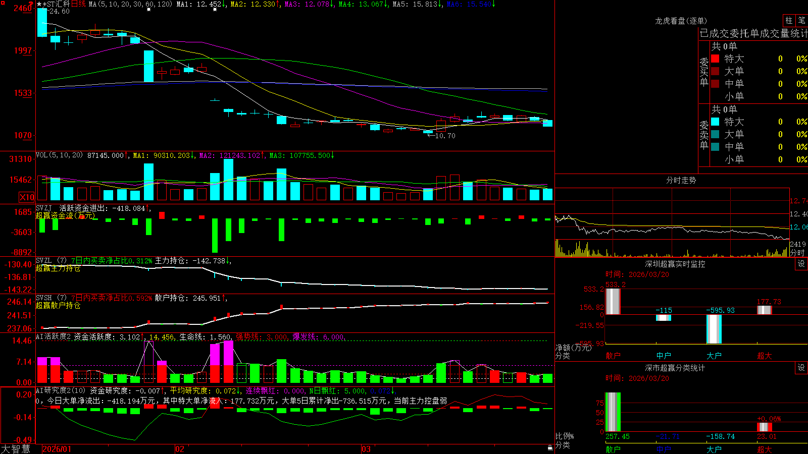Click the 日线 period label
The width and height of the screenshot is (808, 454).
[x=78, y=4]
